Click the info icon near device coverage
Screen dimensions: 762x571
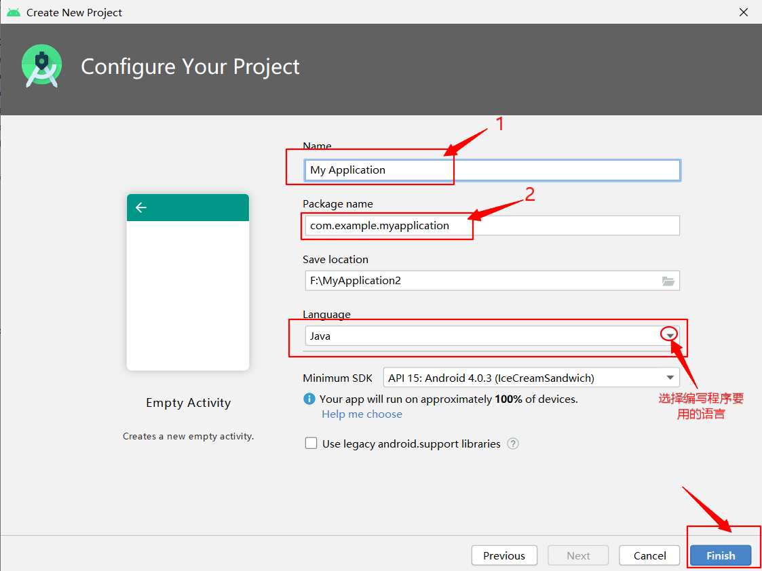click(309, 399)
